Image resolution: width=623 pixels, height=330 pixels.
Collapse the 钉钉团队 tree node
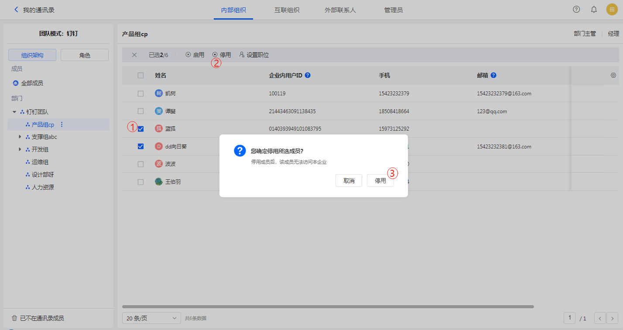click(x=14, y=112)
